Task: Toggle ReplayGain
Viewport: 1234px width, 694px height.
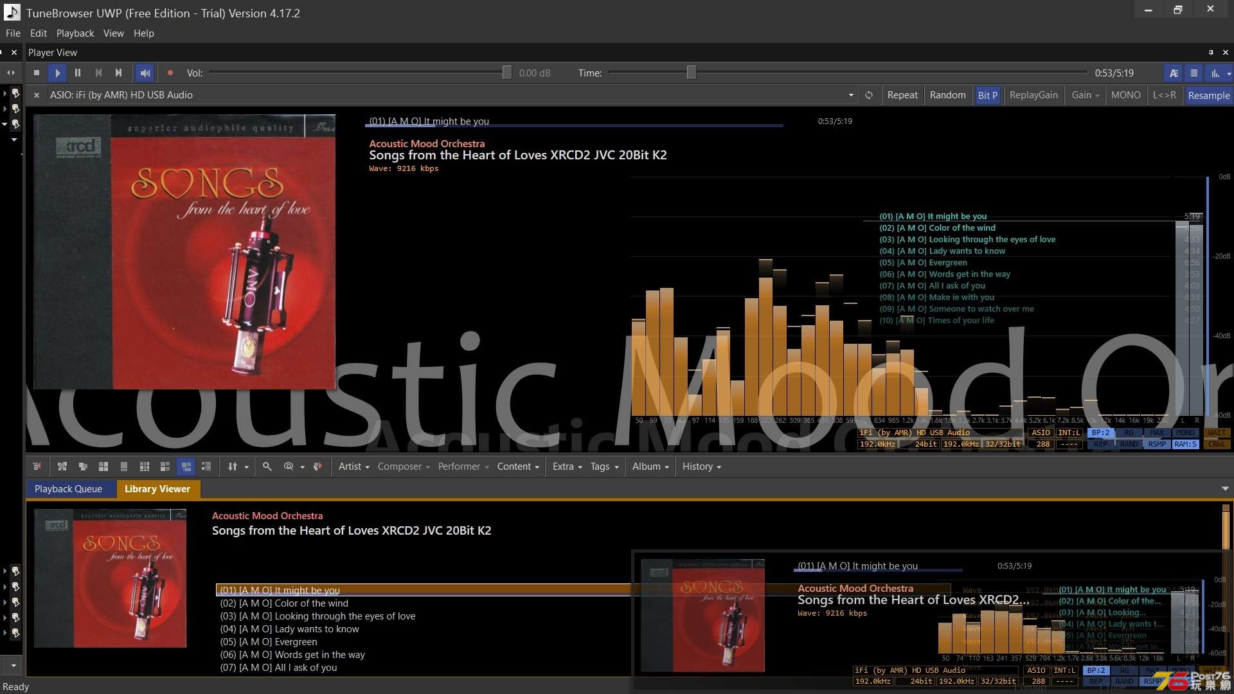Action: point(1033,95)
